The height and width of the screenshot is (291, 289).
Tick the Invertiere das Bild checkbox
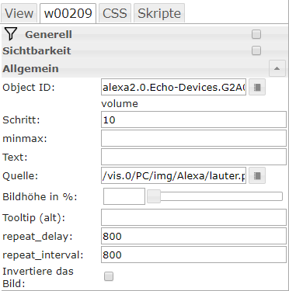pyautogui.click(x=109, y=276)
